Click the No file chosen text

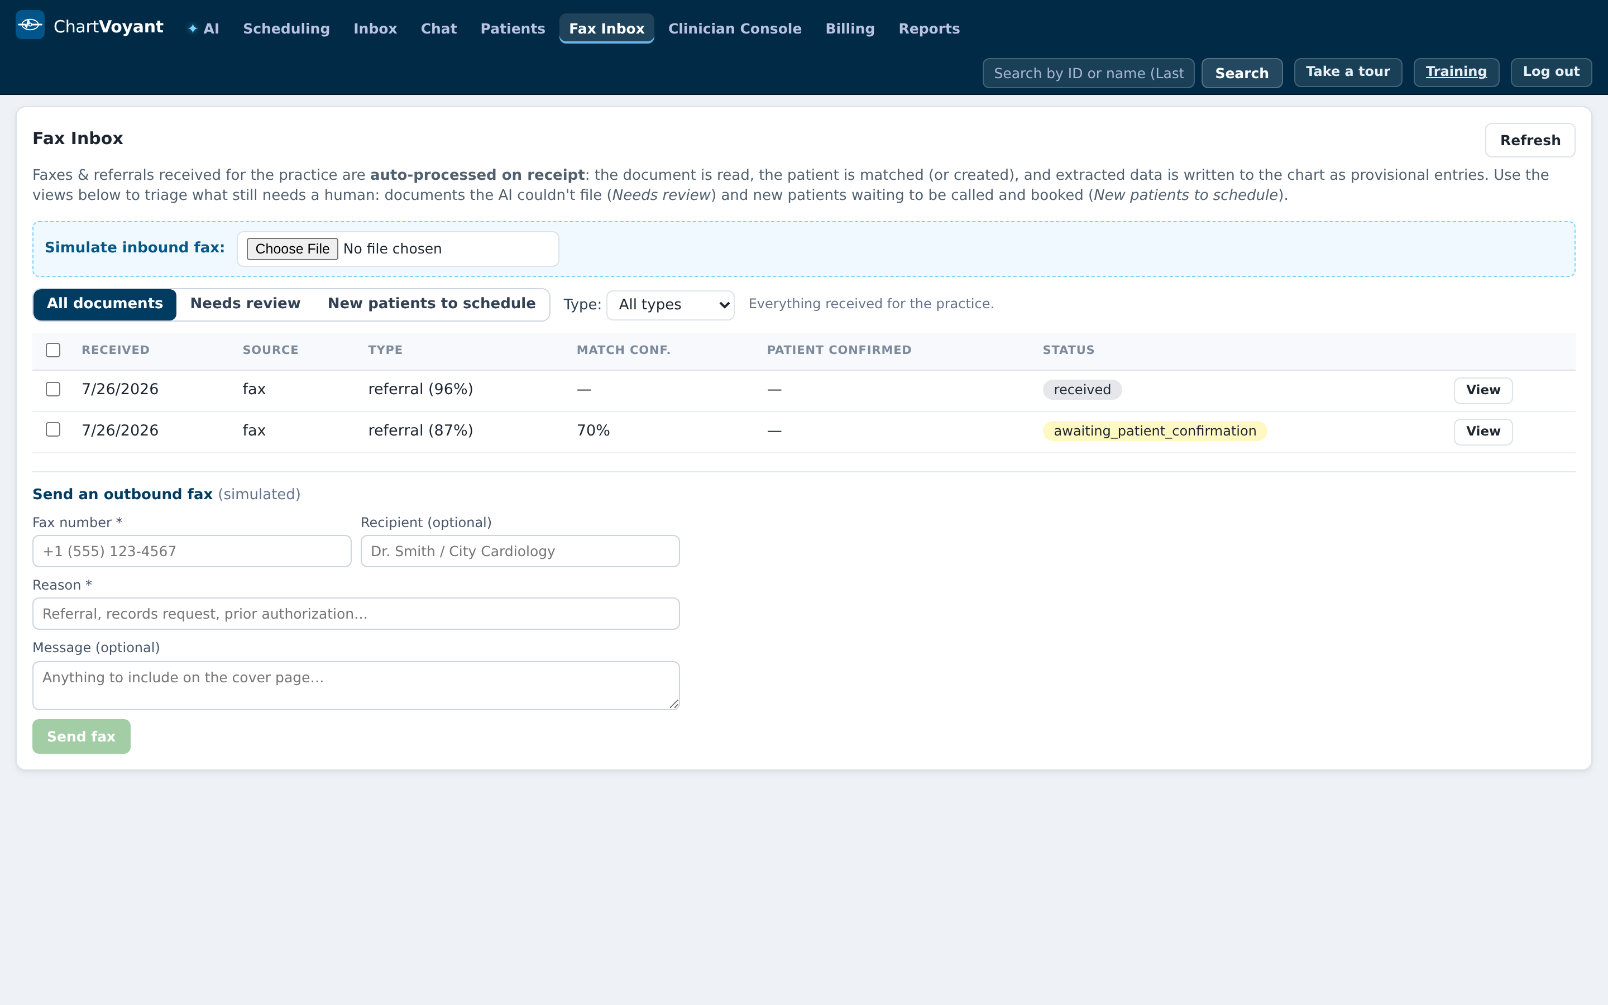[x=393, y=248]
